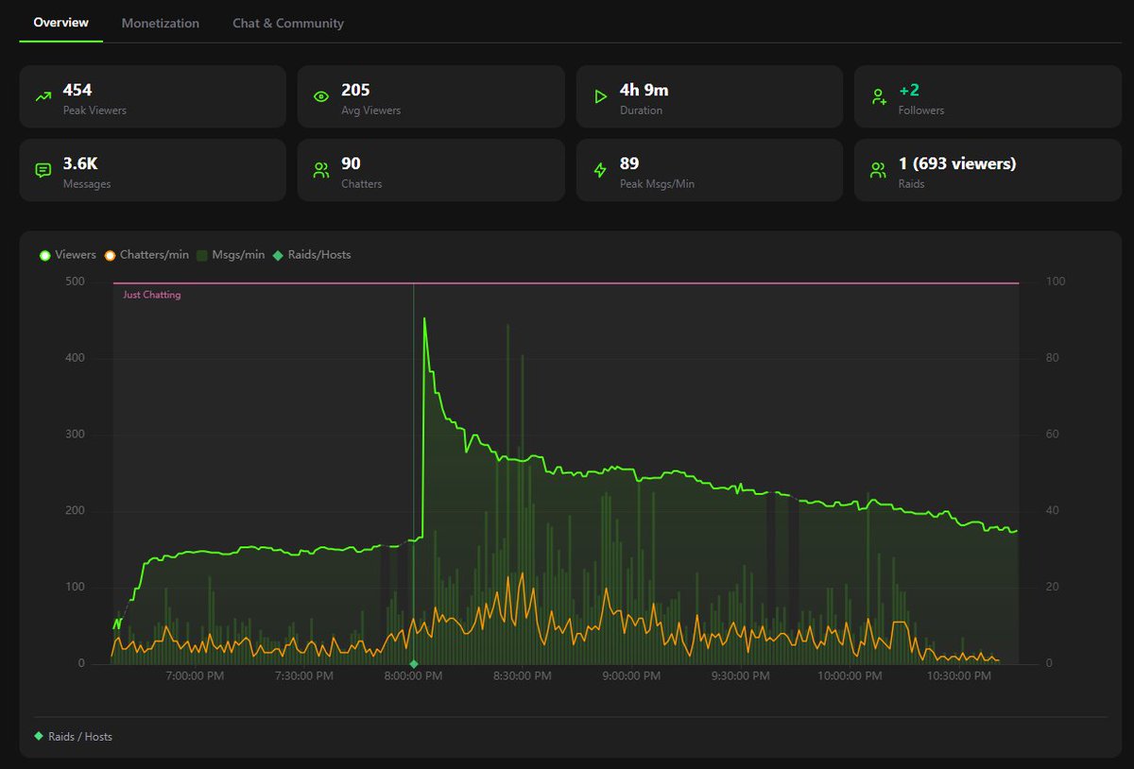The width and height of the screenshot is (1134, 769).
Task: Click the Raids / Hosts footer legend
Action: point(73,736)
